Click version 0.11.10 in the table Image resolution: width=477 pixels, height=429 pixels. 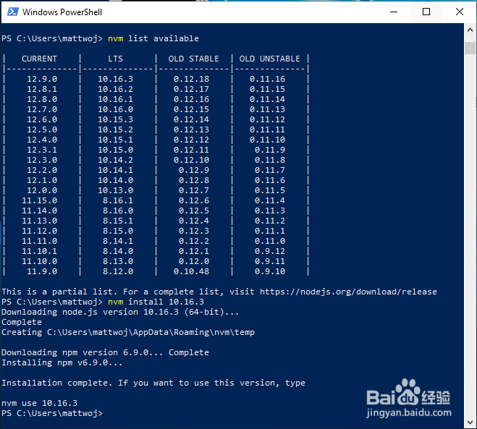click(x=267, y=140)
